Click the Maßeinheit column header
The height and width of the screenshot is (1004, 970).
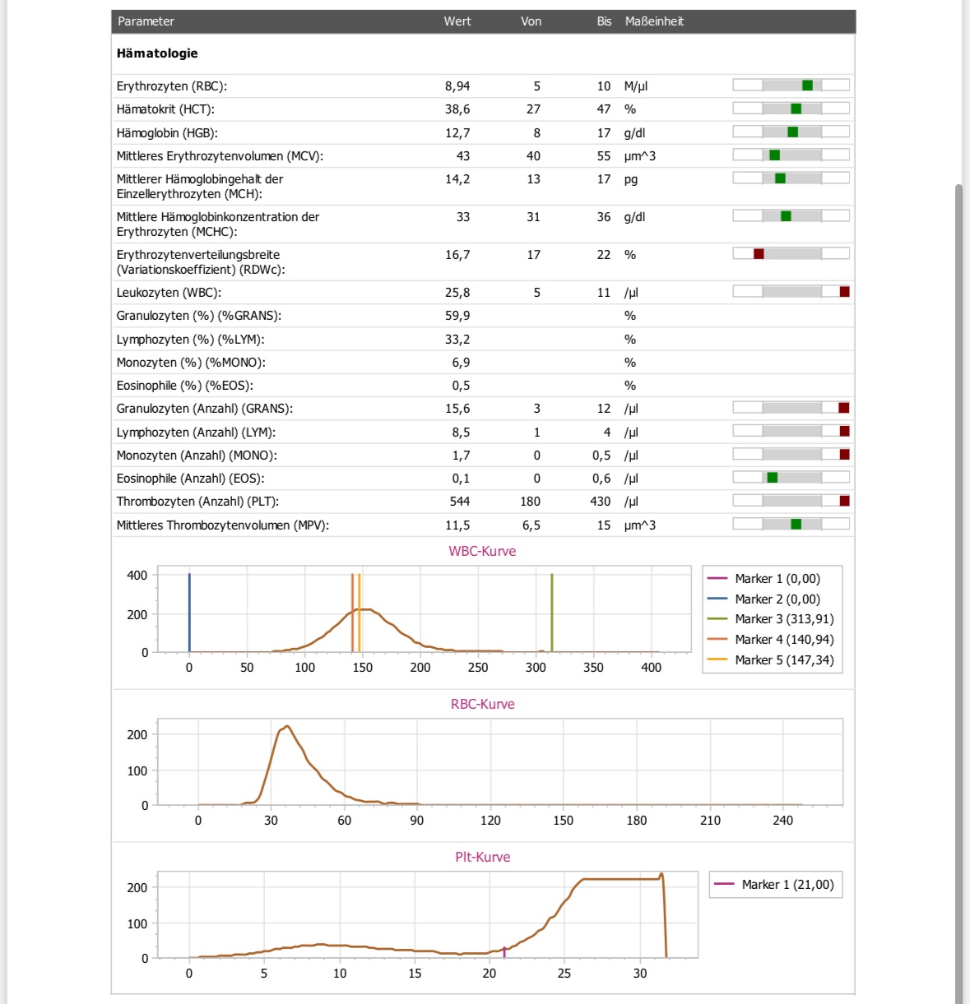tap(654, 21)
